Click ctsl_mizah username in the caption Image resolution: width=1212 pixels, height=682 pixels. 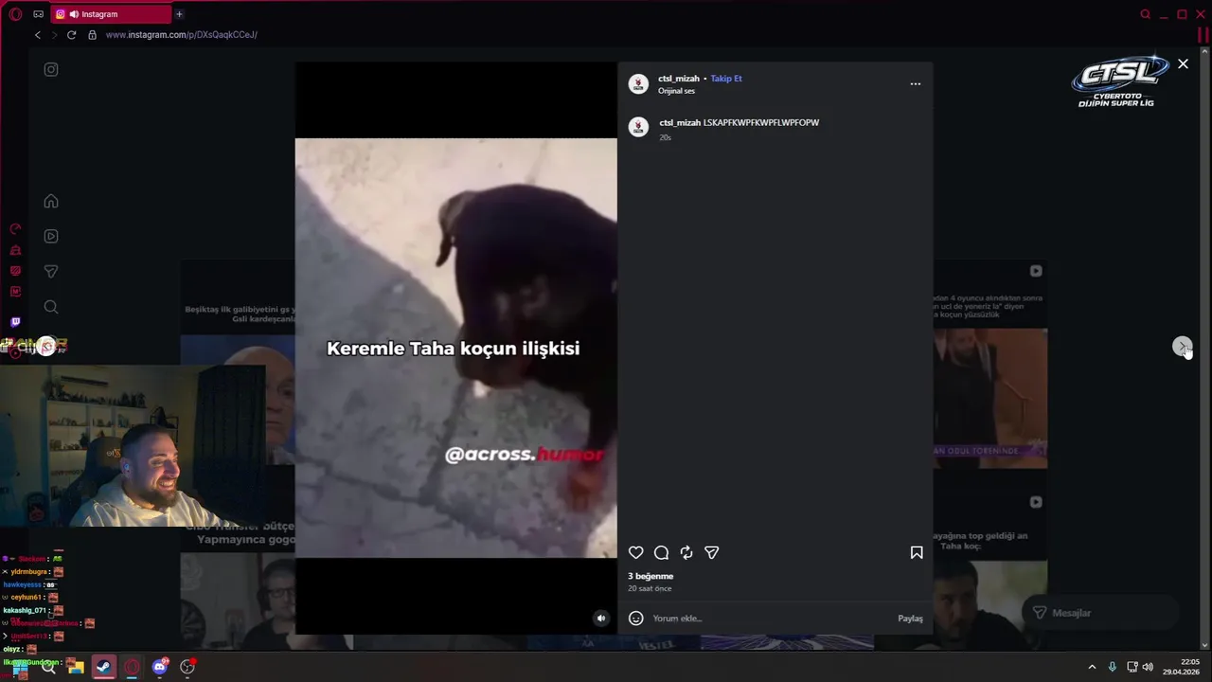pos(680,122)
